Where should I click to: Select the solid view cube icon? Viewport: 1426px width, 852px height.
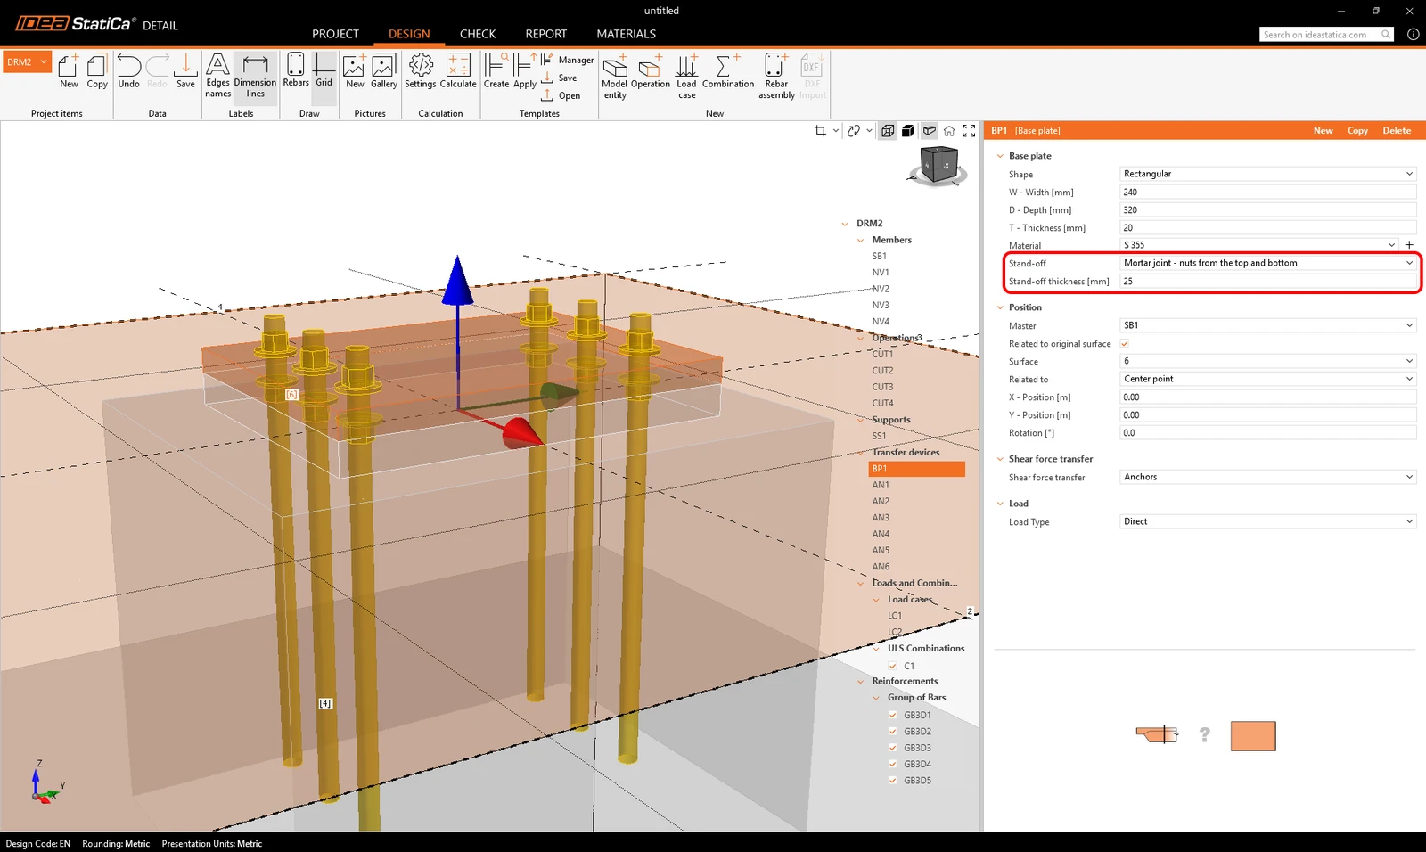click(907, 131)
